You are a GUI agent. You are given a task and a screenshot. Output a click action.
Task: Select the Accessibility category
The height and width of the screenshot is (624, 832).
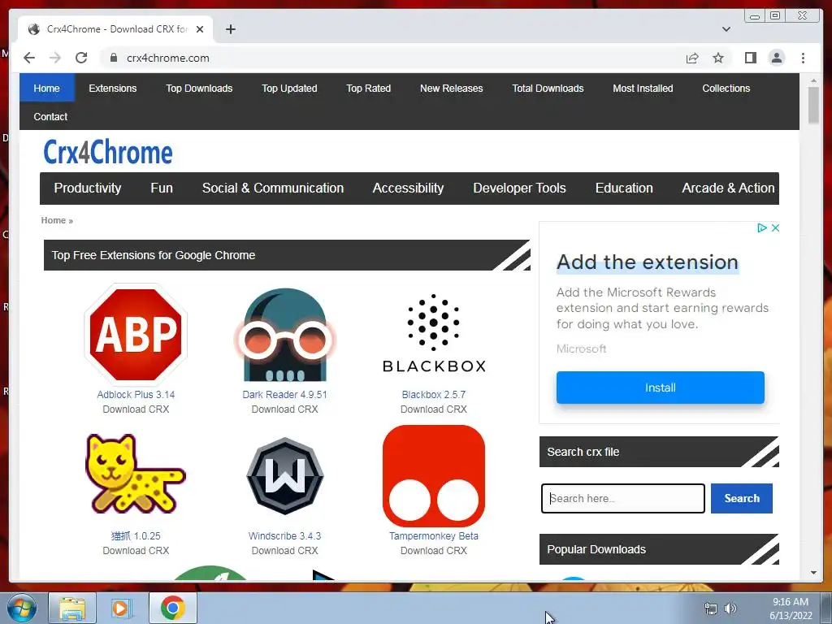point(408,188)
